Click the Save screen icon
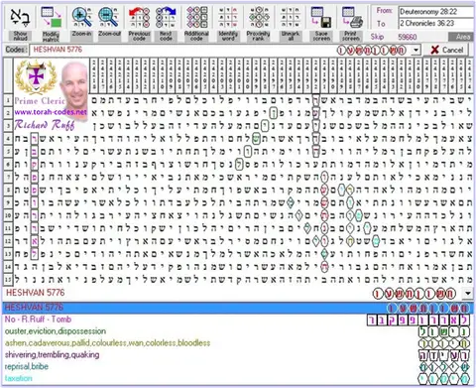Image resolution: width=476 pixels, height=388 pixels. click(321, 18)
